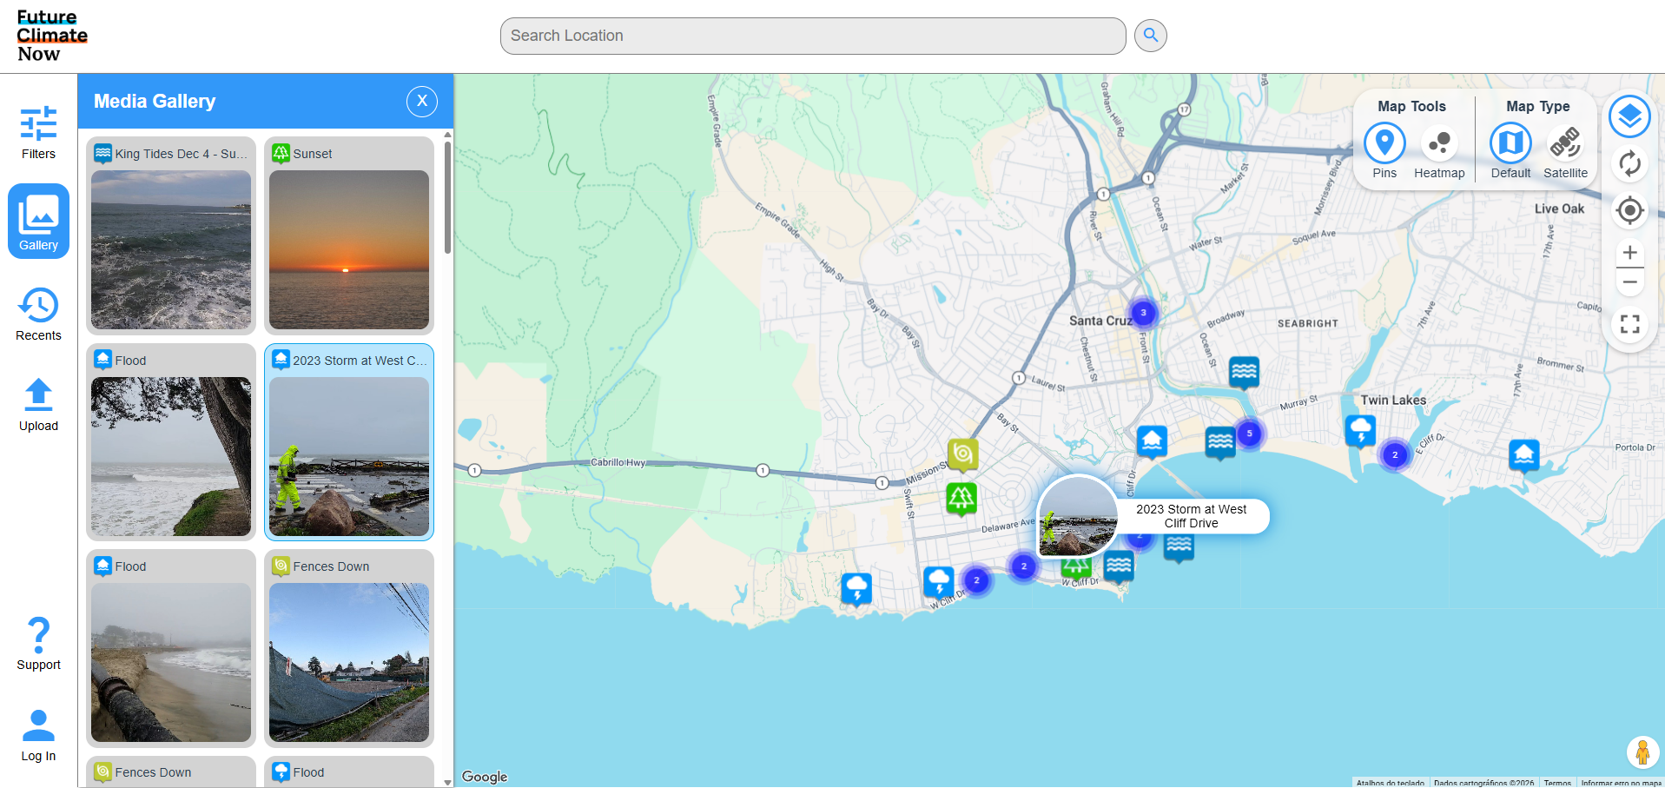1665x788 pixels.
Task: Toggle the map layers button
Action: click(1629, 116)
